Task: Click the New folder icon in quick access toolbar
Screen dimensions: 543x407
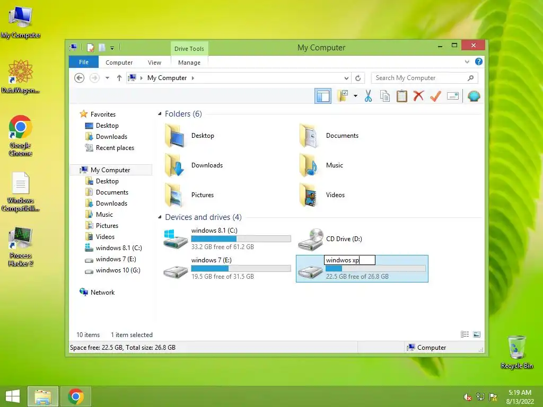Action: point(102,47)
